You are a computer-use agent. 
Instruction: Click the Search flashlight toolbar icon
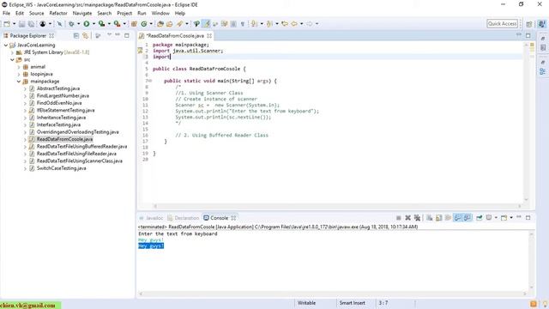179,24
